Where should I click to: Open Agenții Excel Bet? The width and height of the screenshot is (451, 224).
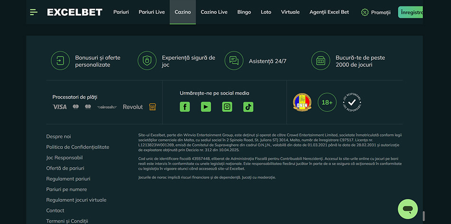click(329, 12)
